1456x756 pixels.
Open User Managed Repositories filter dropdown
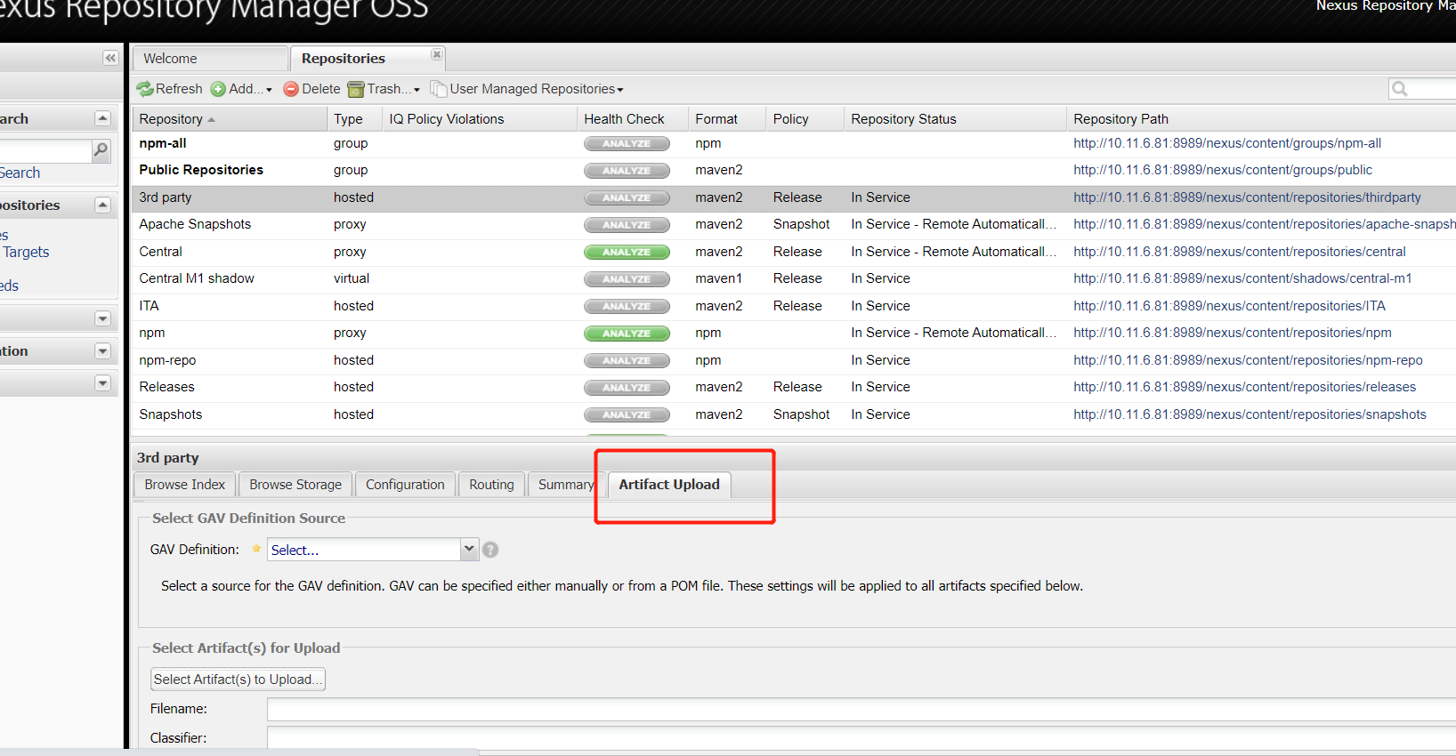pos(527,89)
